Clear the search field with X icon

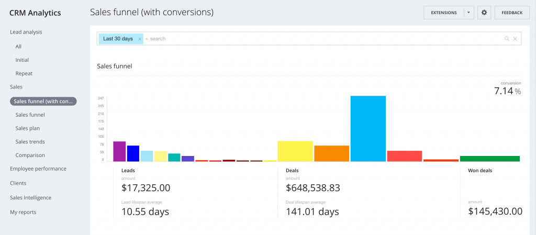pyautogui.click(x=515, y=39)
